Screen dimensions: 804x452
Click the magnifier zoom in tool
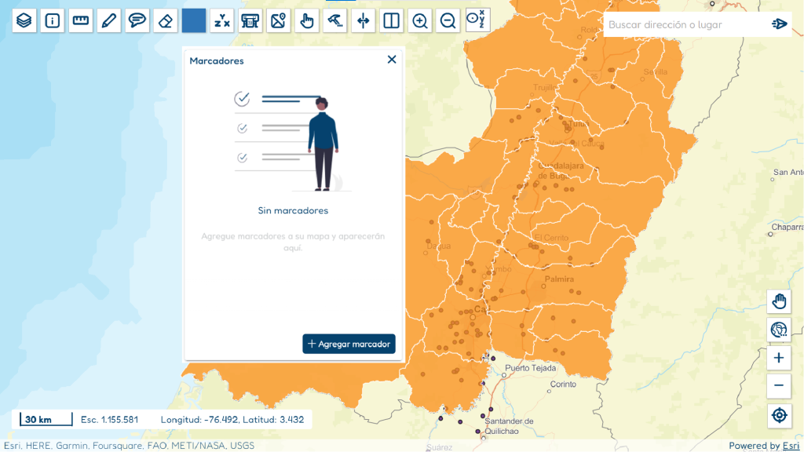pyautogui.click(x=420, y=21)
